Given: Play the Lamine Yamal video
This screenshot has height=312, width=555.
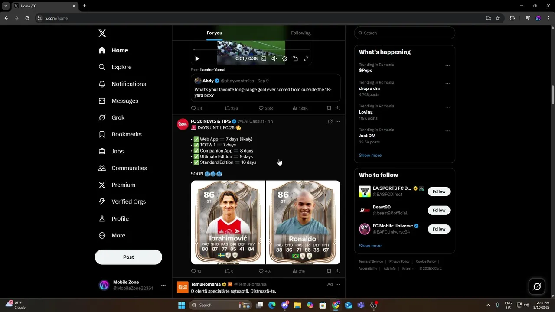Looking at the screenshot, I should pyautogui.click(x=197, y=58).
